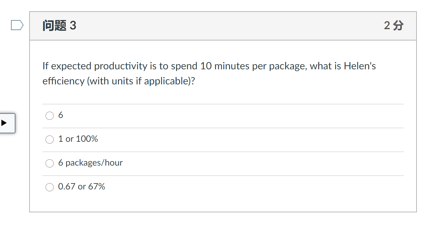Click the question prompt about Helen's efficiency

(x=209, y=73)
